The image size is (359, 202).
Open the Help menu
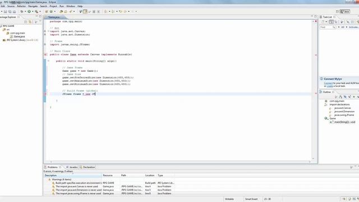coord(80,6)
